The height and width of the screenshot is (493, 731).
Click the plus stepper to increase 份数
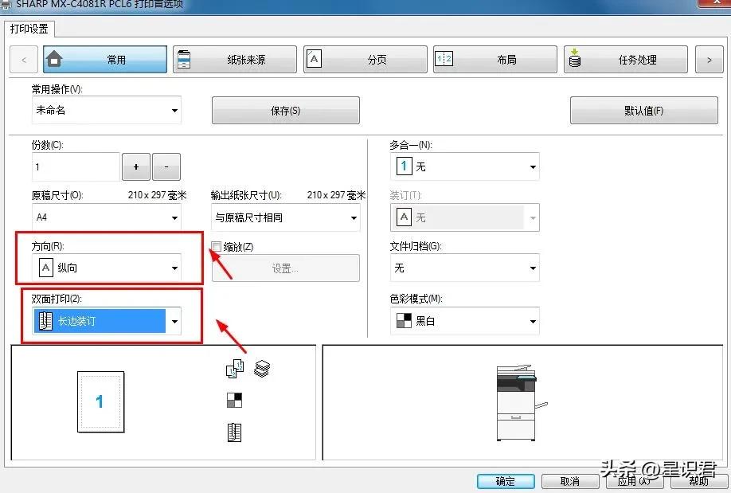click(135, 166)
